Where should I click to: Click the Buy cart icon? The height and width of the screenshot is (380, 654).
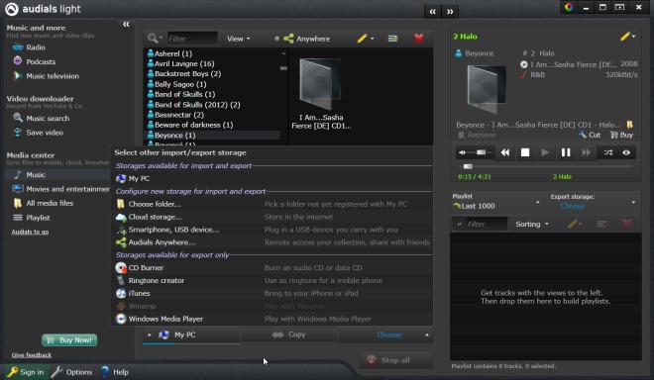(621, 135)
